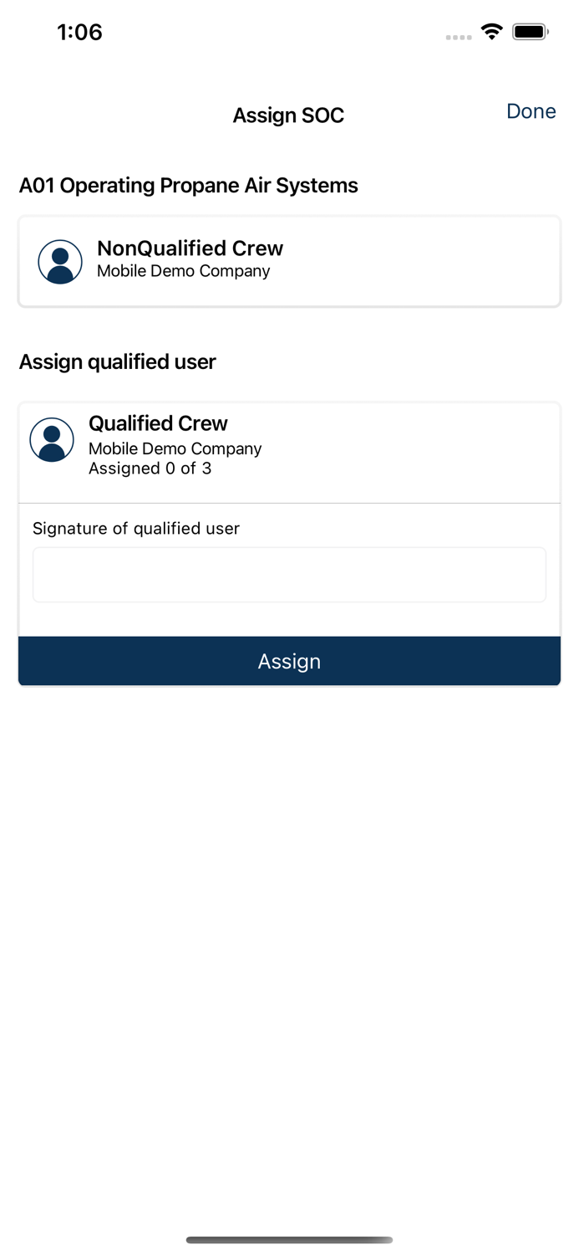The image size is (579, 1255).
Task: Tap Done to close Assign SOC
Action: (x=531, y=111)
